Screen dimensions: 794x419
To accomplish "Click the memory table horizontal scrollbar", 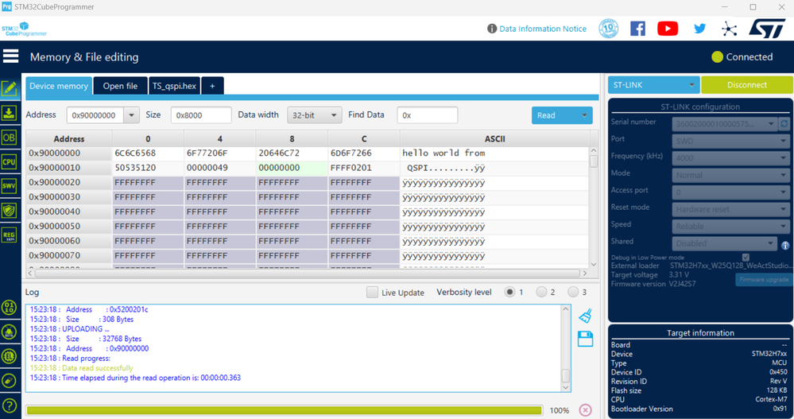I will coord(307,273).
